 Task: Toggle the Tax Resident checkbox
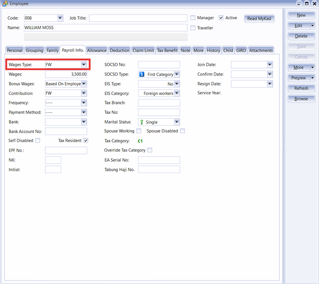[85, 141]
